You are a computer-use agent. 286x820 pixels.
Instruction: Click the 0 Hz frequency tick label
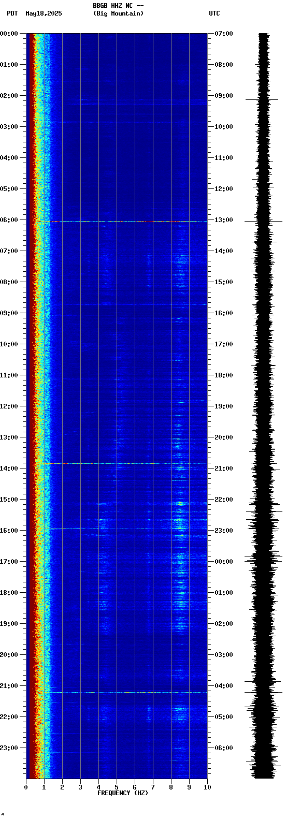click(x=26, y=787)
